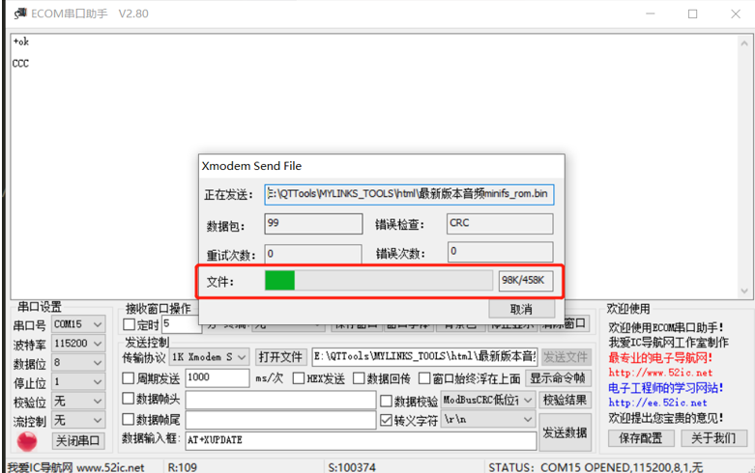
Task: Uncheck the 转义字符 escape character checkbox
Action: point(387,421)
